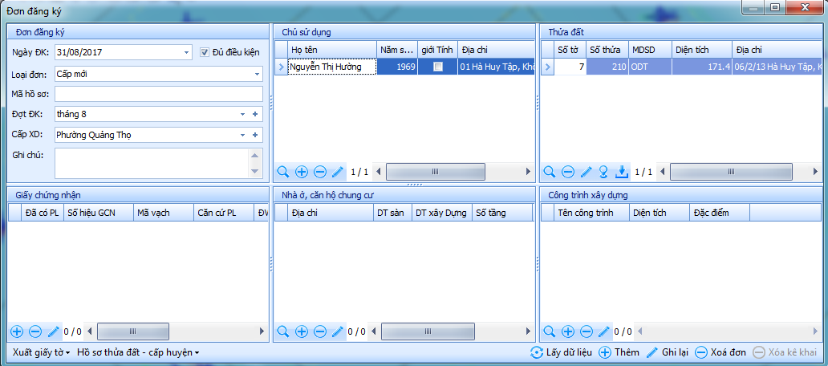The height and width of the screenshot is (366, 828).
Task: Click the edit pencil in Thửa đất panel
Action: click(586, 172)
